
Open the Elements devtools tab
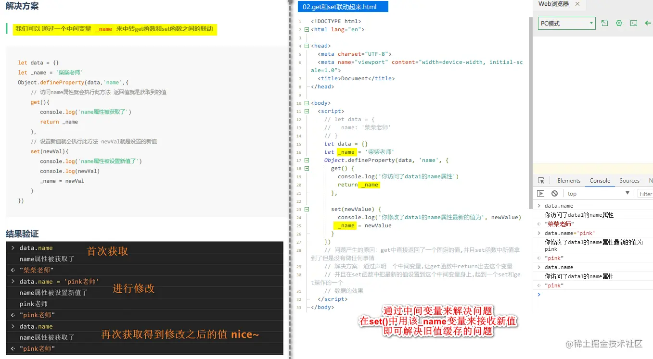tap(569, 181)
